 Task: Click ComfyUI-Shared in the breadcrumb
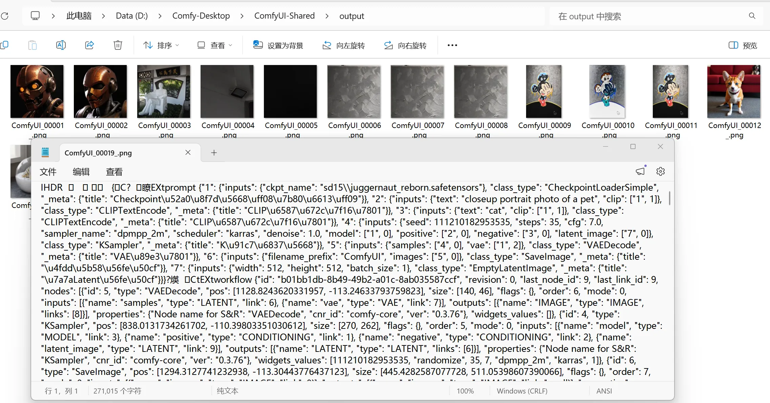(x=285, y=16)
